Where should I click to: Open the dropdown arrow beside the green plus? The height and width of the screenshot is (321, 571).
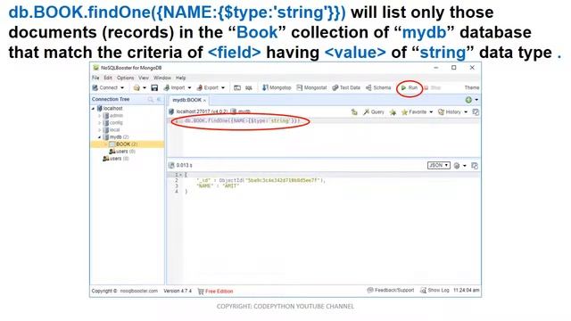coord(476,100)
